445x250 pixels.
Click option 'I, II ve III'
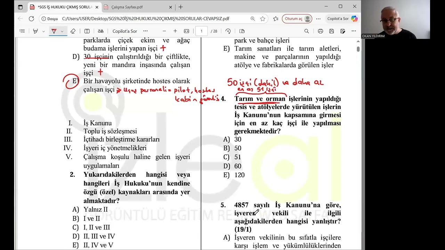(97, 227)
